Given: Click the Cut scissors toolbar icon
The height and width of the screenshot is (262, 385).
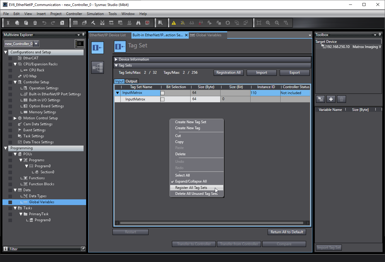Looking at the screenshot, I should [x=8, y=23].
